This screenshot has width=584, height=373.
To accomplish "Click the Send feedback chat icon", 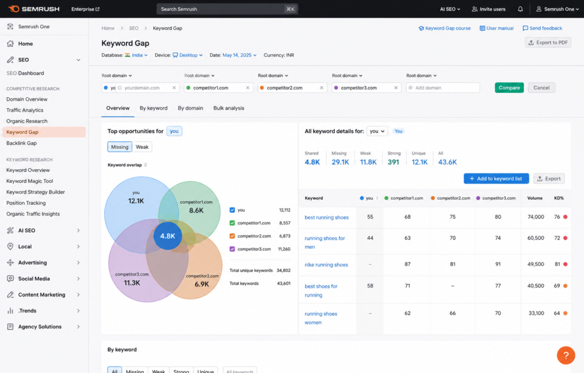I will tap(525, 28).
